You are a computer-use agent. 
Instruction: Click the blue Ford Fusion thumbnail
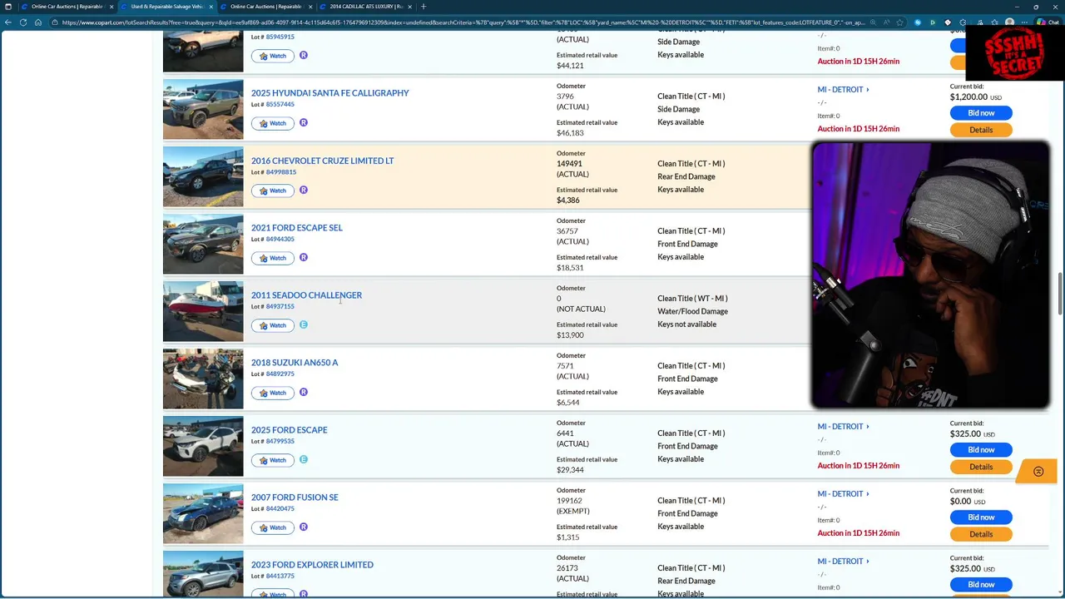coord(203,513)
